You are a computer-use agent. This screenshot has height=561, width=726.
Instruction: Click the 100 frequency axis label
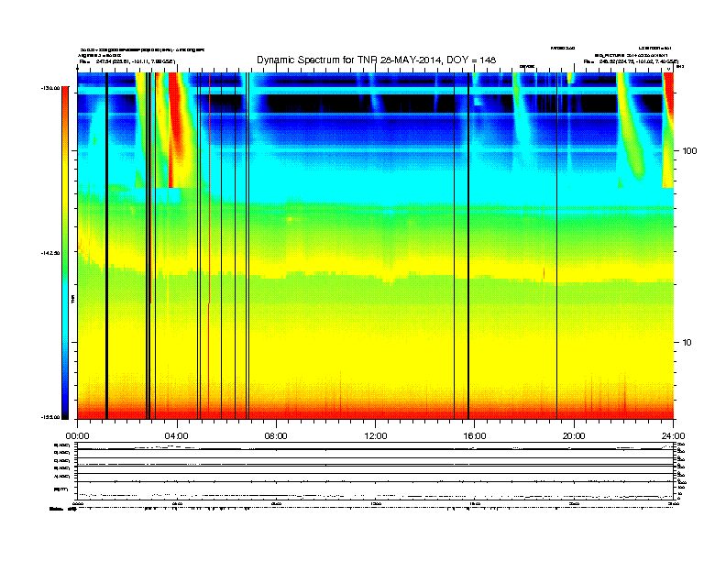pos(689,151)
